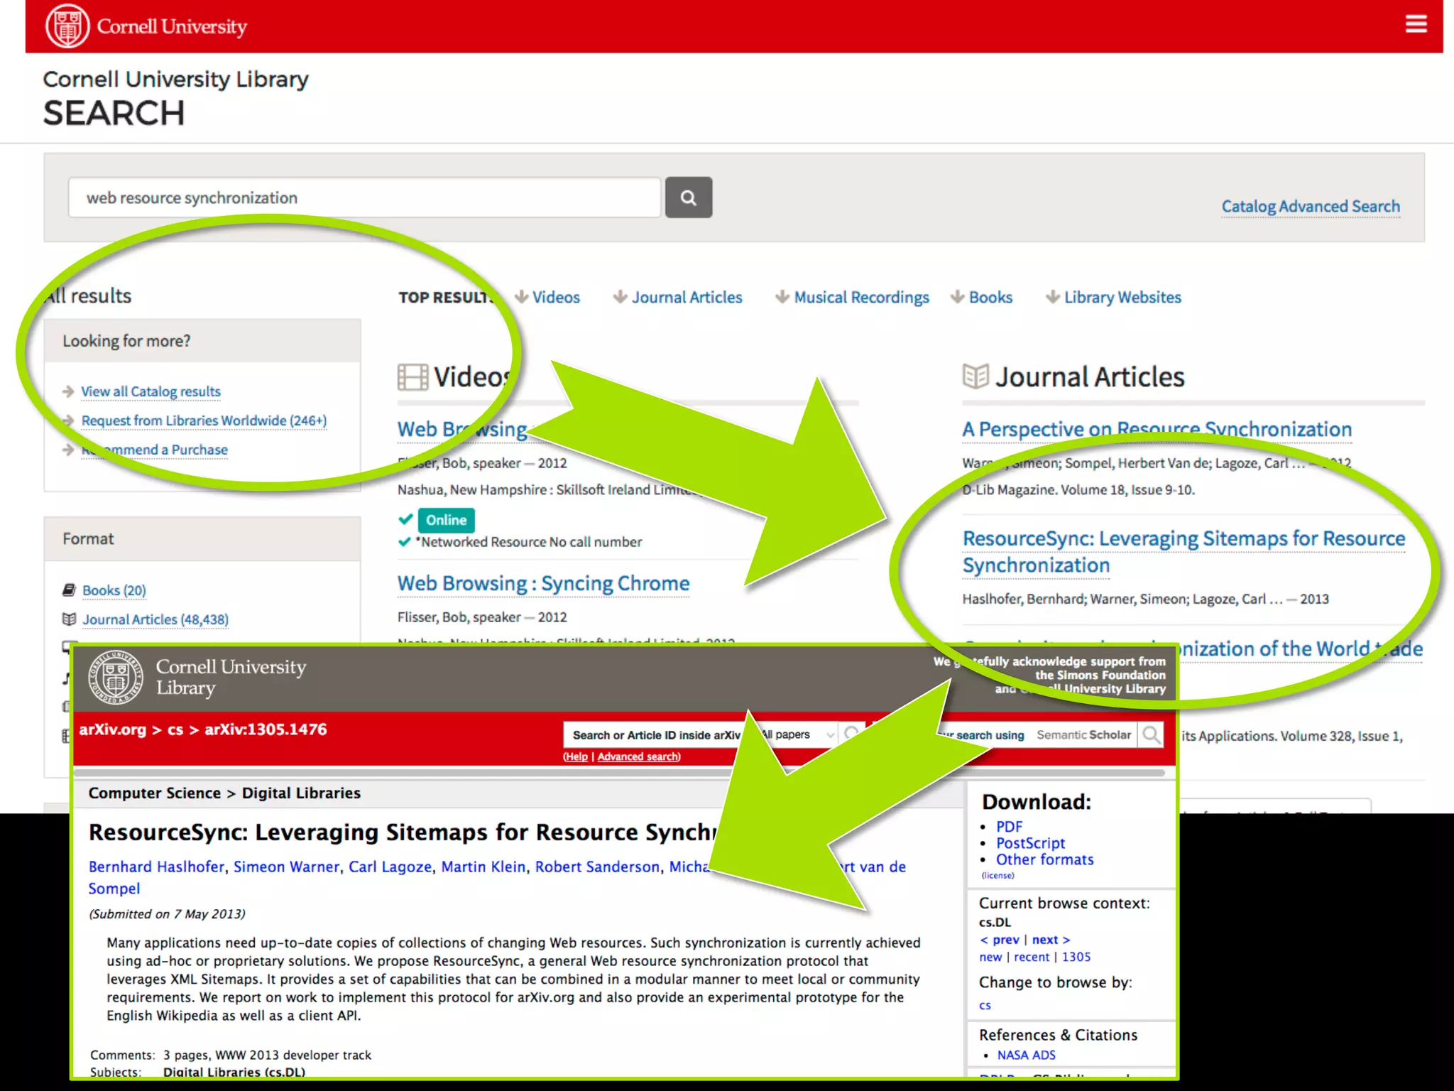Click View all Catalog results
The width and height of the screenshot is (1454, 1091).
[x=151, y=391]
